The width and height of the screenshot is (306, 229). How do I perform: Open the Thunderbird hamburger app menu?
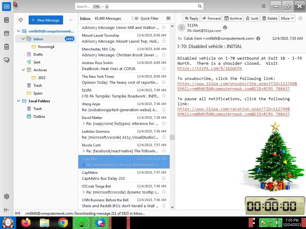264,6
